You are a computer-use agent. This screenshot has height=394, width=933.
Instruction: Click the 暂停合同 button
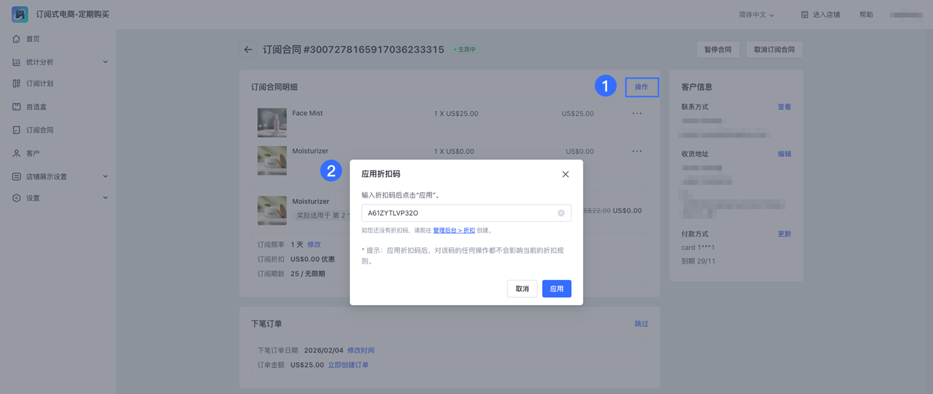click(x=718, y=49)
